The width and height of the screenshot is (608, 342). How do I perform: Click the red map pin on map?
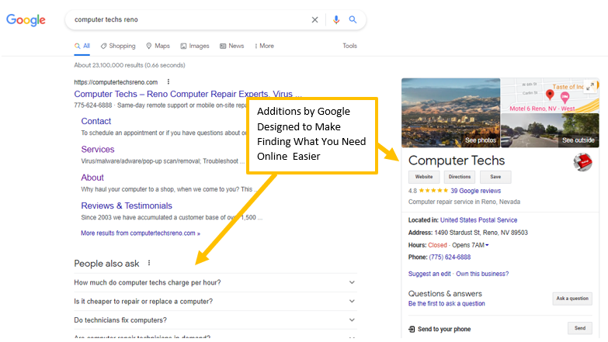coord(550,94)
